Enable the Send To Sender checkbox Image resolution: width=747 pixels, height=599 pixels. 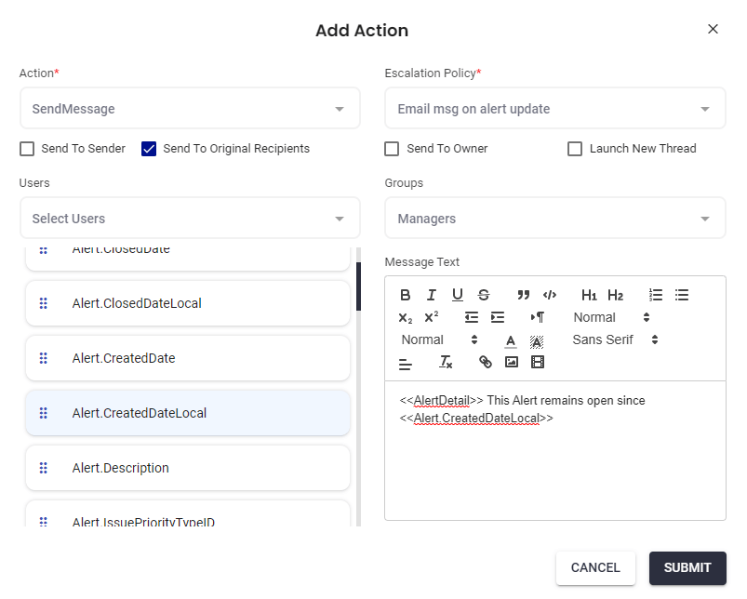point(27,149)
